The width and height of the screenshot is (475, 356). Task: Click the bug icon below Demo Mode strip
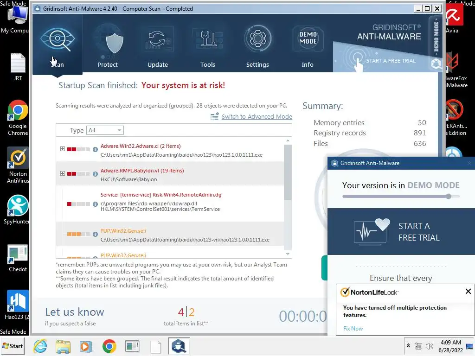(x=436, y=64)
